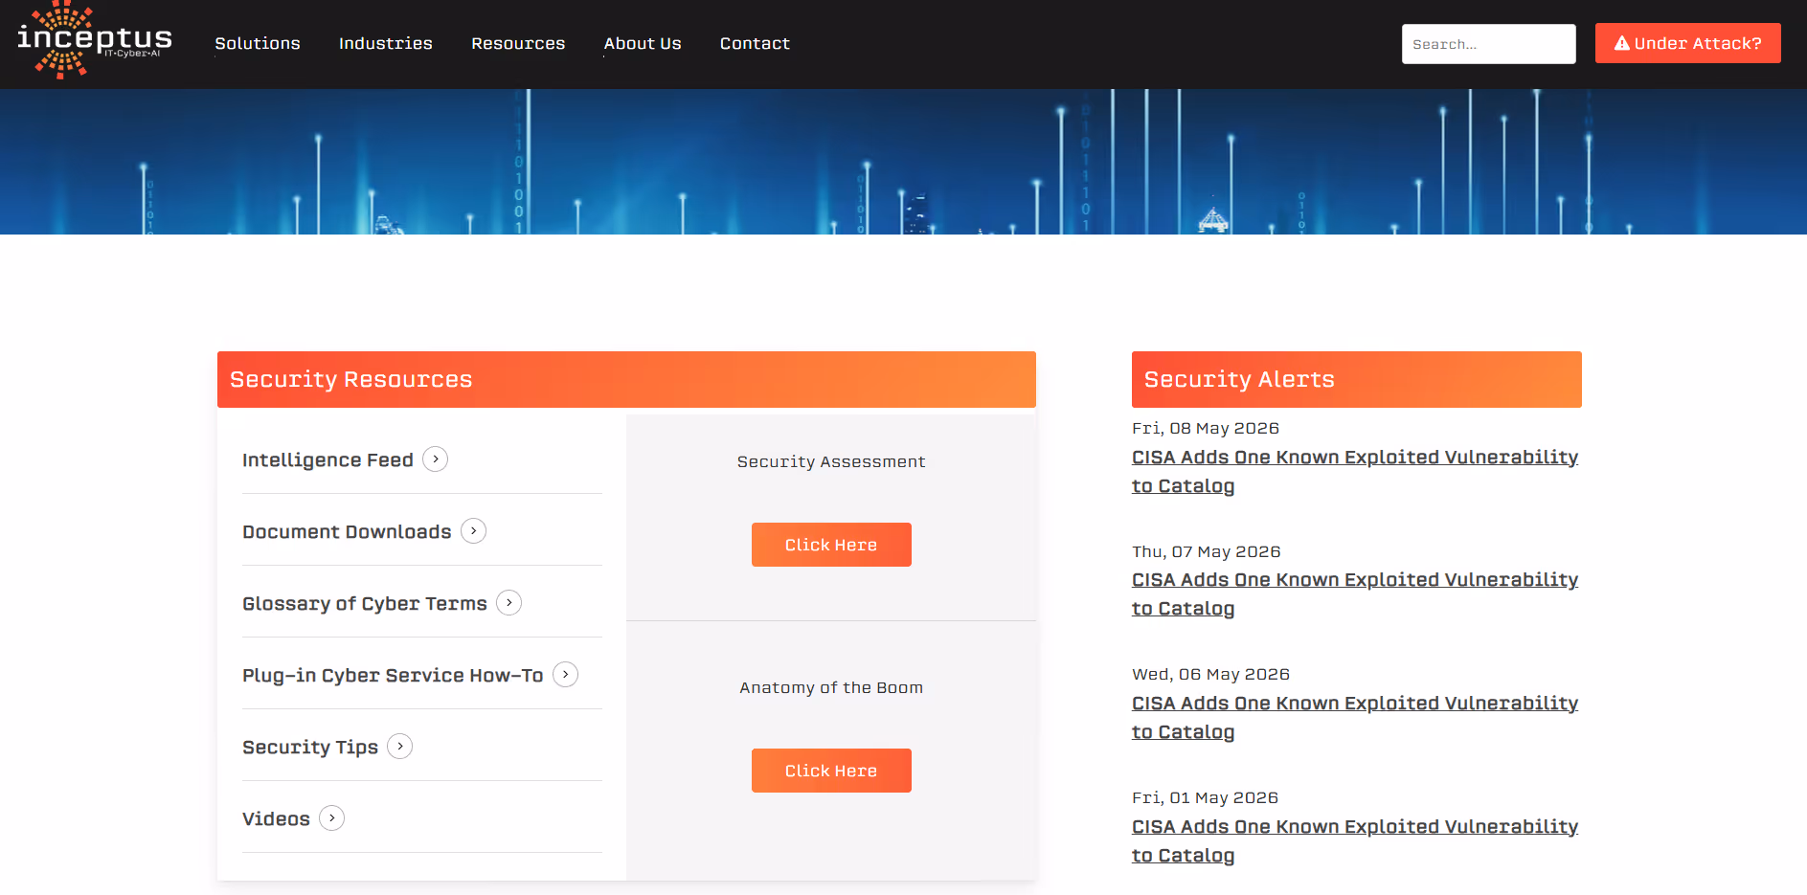Open the Videos link
The image size is (1807, 895).
[x=276, y=819]
